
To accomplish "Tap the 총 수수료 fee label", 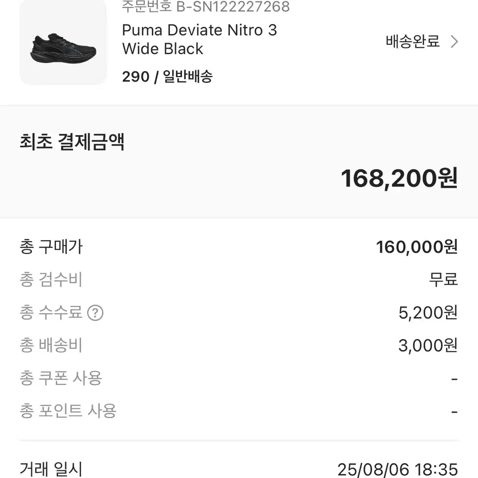I will (54, 313).
